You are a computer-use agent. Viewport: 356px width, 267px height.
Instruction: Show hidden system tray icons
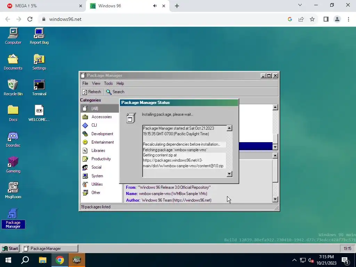click(294, 260)
